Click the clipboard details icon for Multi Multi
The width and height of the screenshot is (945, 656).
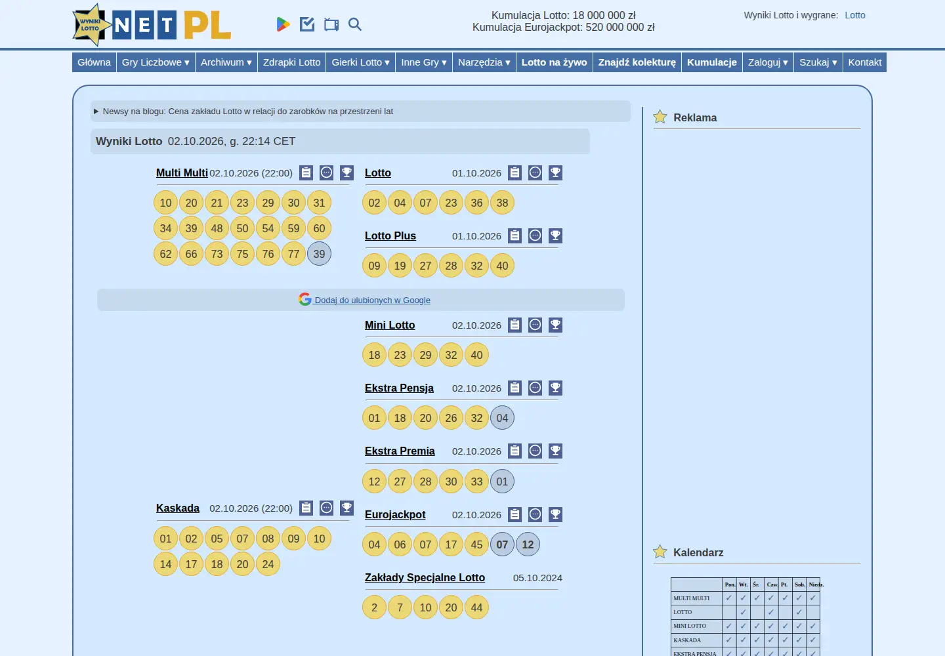tap(306, 173)
